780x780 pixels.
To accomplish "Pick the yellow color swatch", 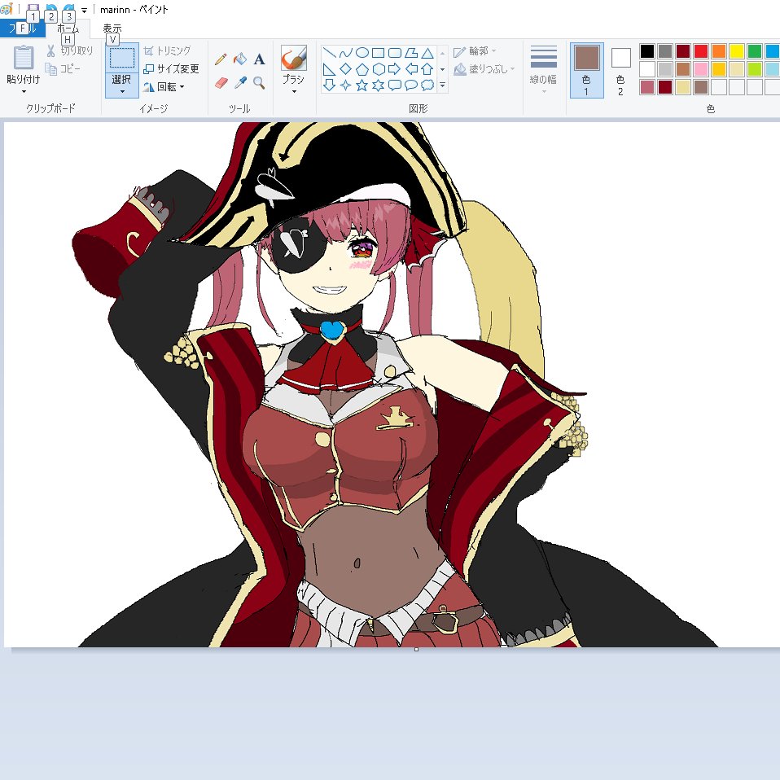I will 737,51.
